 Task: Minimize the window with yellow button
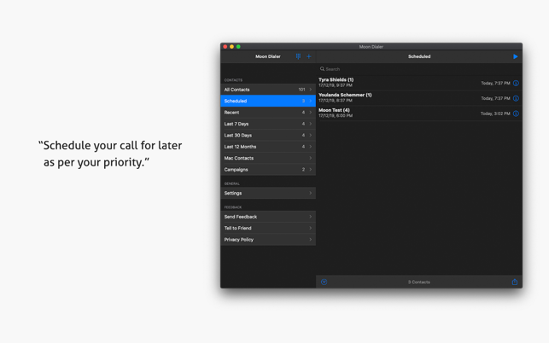tap(231, 47)
